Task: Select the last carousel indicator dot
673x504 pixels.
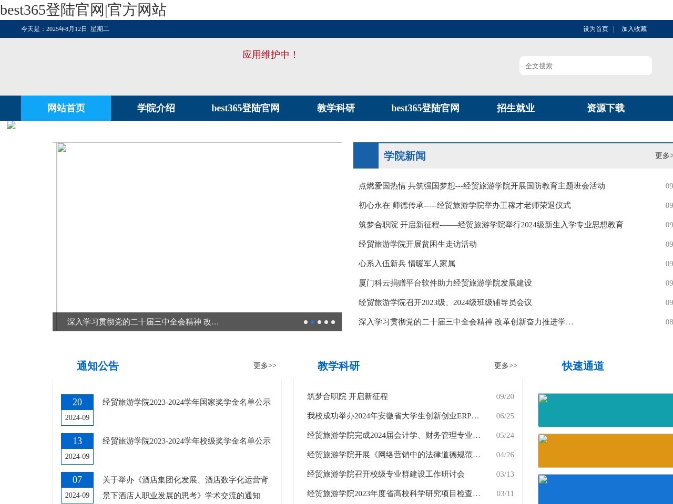Action: (x=333, y=322)
